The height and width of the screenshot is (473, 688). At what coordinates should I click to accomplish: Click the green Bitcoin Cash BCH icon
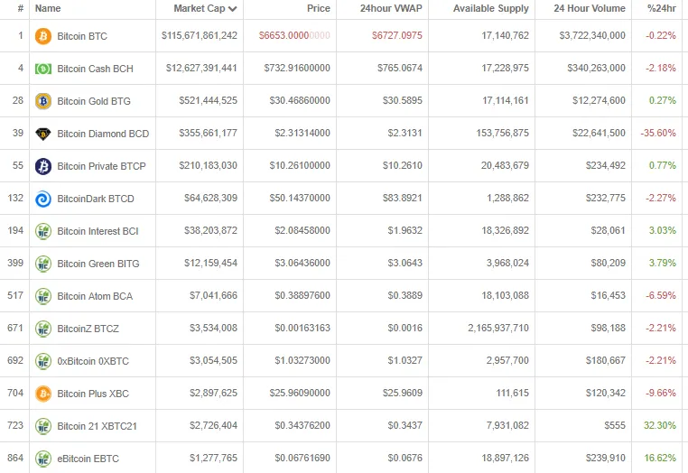click(43, 69)
